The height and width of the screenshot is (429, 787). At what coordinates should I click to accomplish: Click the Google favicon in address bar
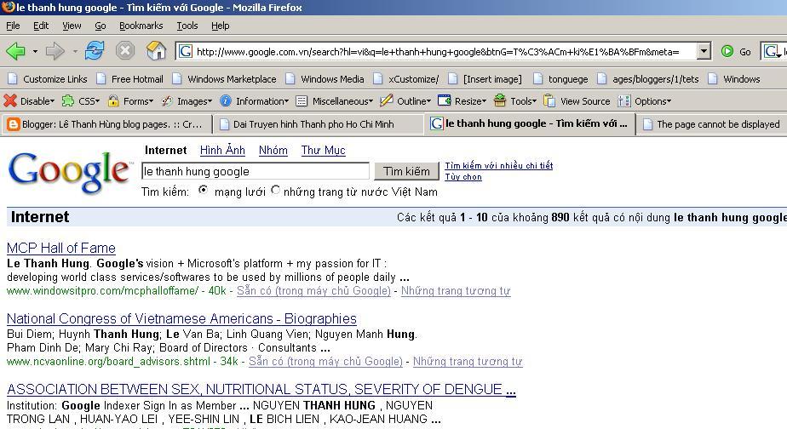coord(186,51)
